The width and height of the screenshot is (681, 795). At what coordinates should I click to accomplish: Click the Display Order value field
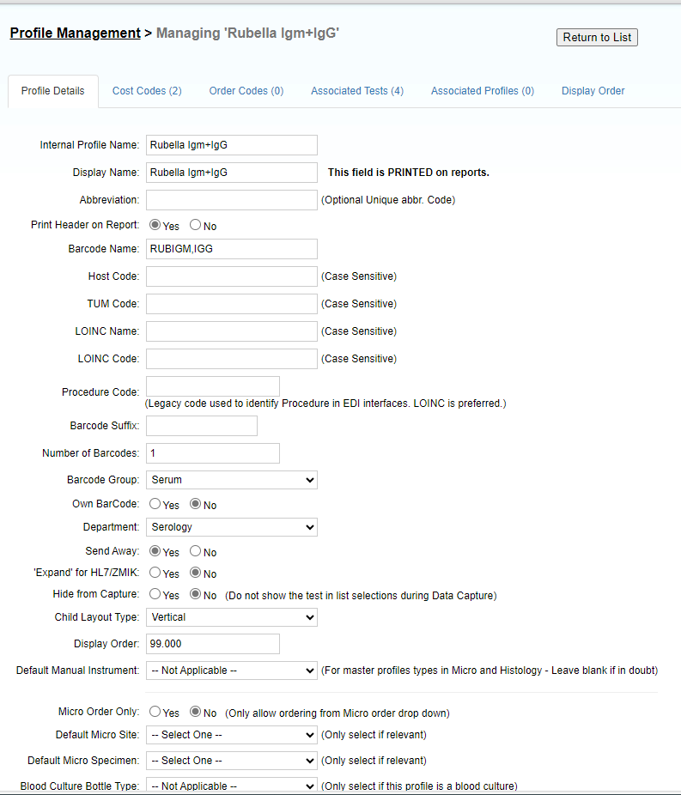point(213,644)
